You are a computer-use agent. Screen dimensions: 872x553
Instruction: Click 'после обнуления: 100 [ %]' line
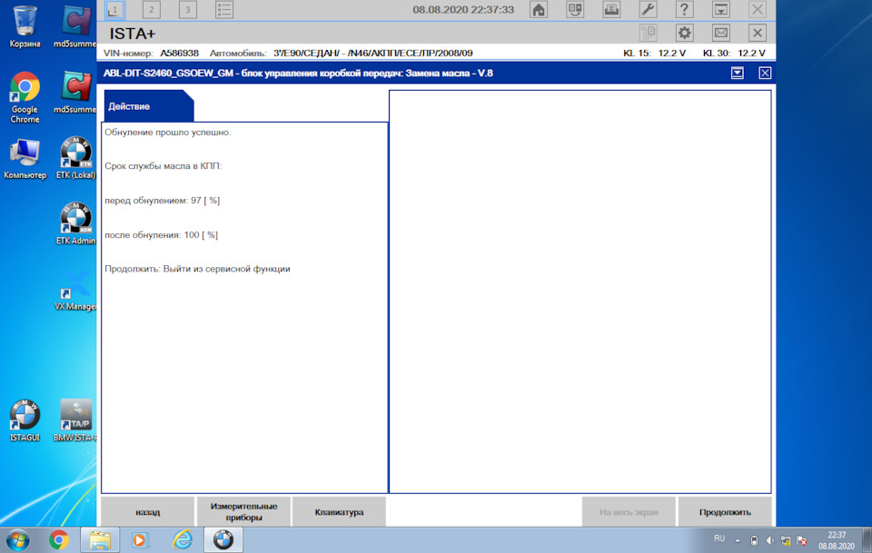162,235
